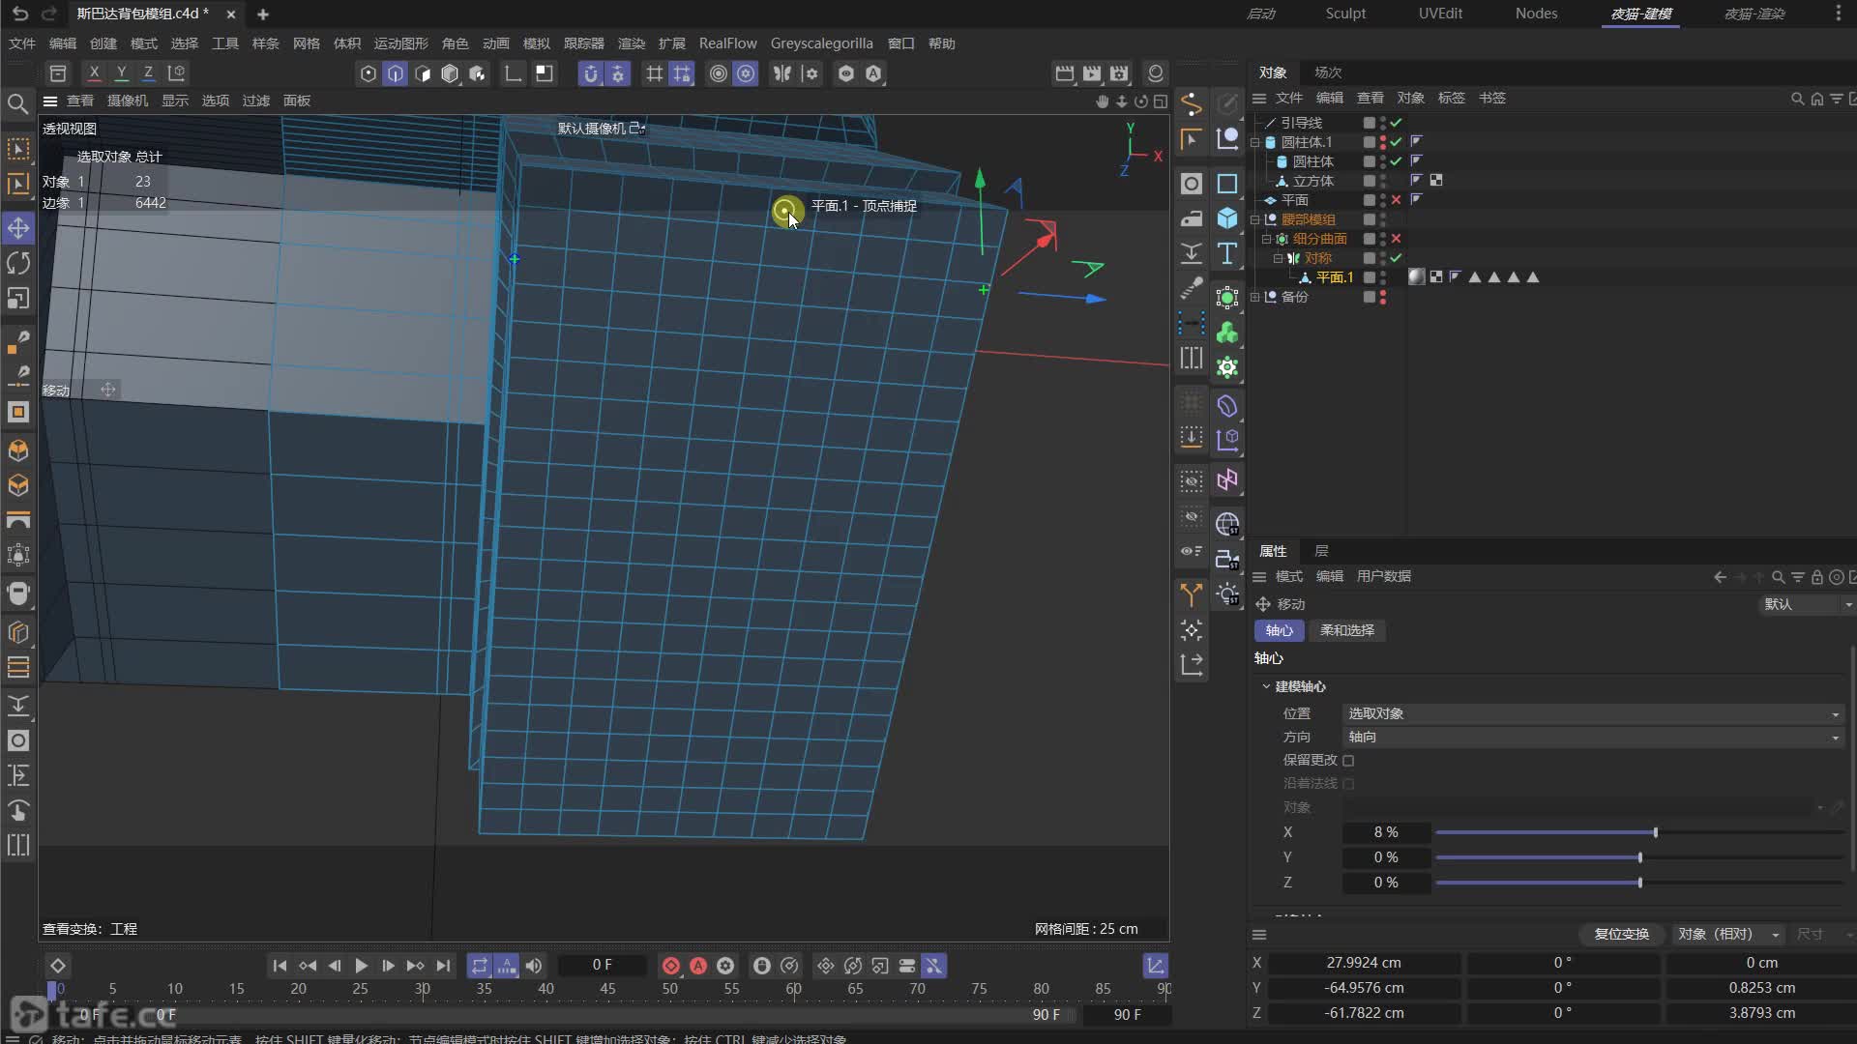Select the 柔和选择 tab button
This screenshot has width=1857, height=1044.
1347,630
